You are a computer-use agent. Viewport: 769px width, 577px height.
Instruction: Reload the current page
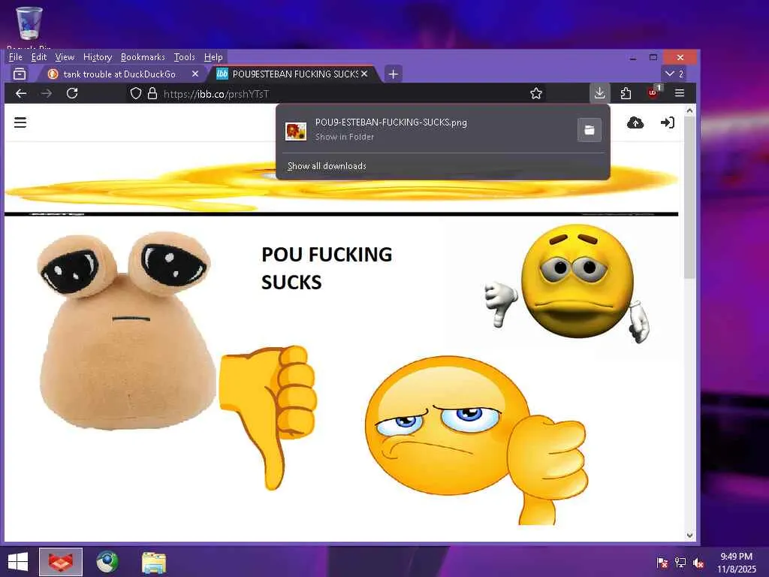click(x=72, y=93)
